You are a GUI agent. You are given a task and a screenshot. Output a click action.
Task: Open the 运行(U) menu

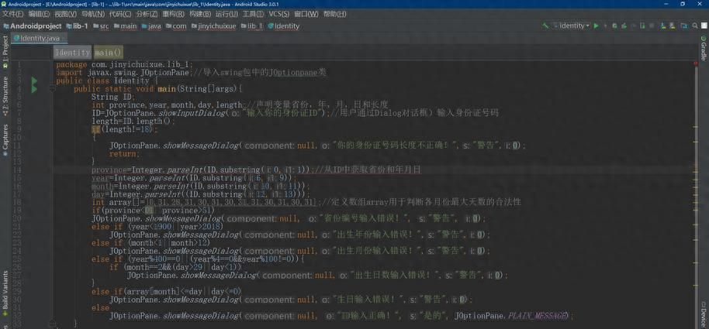pos(227,14)
